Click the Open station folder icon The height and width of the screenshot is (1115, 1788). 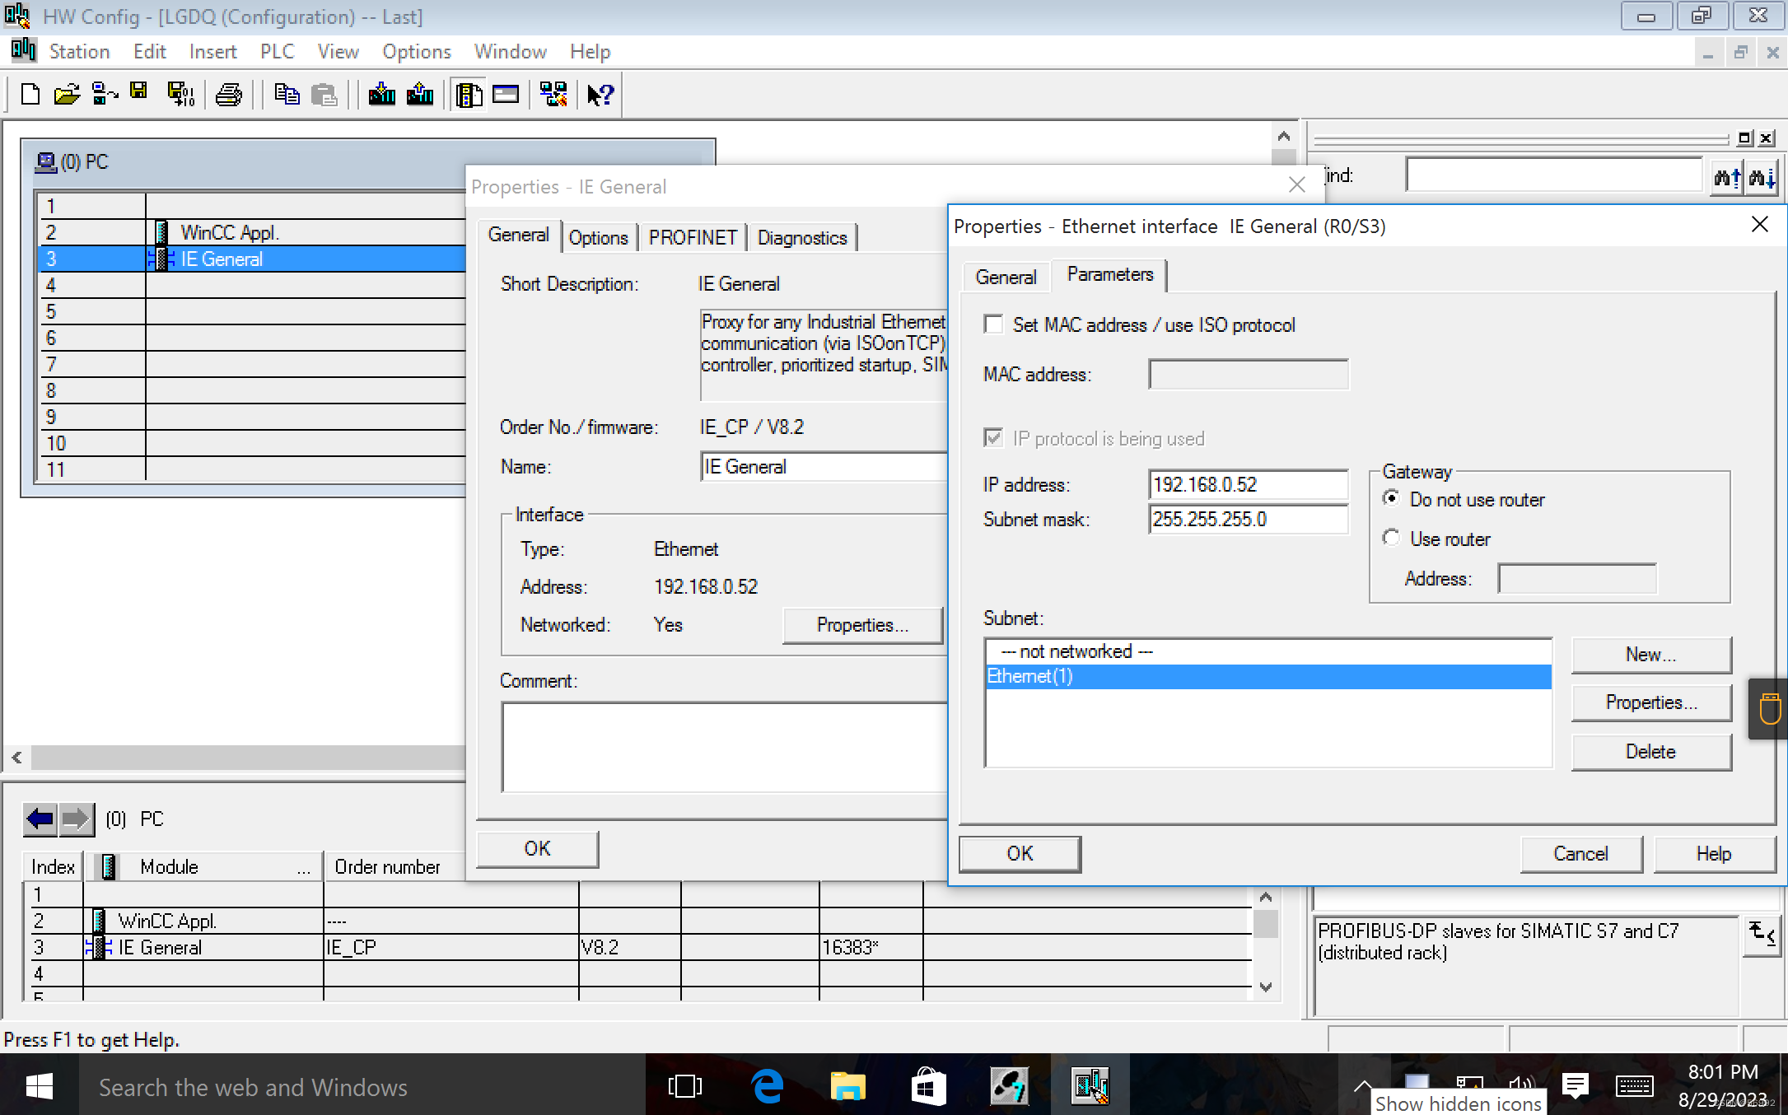click(x=67, y=95)
